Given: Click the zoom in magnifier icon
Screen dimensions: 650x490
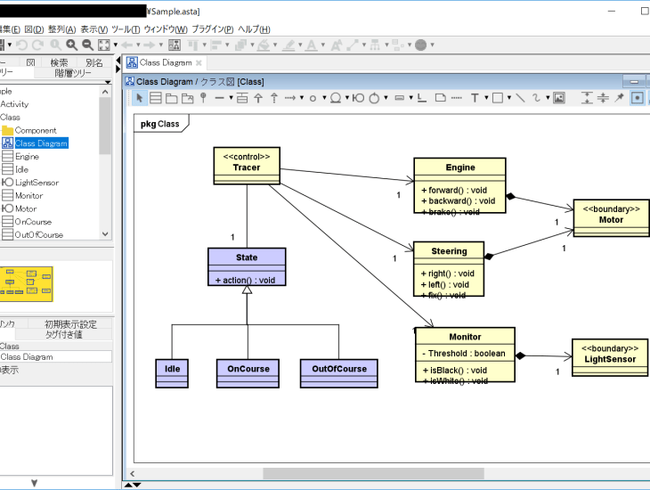Looking at the screenshot, I should tap(71, 45).
